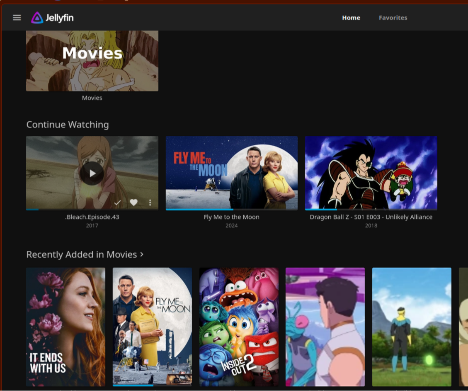Open the Movies library card

pyautogui.click(x=92, y=61)
